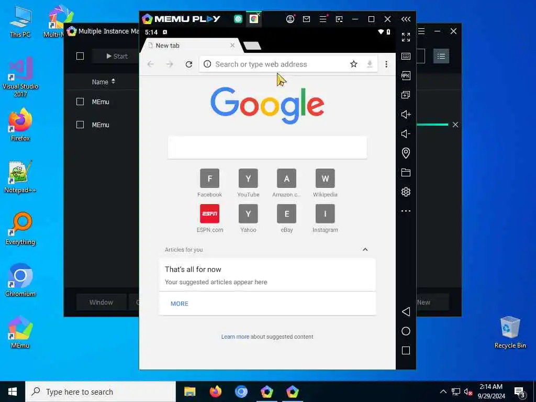
Task: Click the MORE link
Action: coord(180,304)
